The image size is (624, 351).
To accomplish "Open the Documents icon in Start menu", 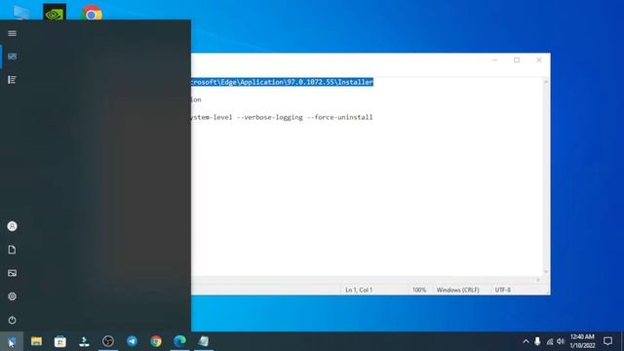I will tap(12, 250).
